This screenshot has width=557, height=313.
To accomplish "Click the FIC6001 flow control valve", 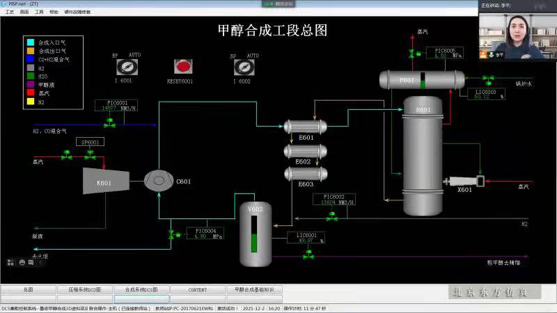I will pyautogui.click(x=109, y=123).
